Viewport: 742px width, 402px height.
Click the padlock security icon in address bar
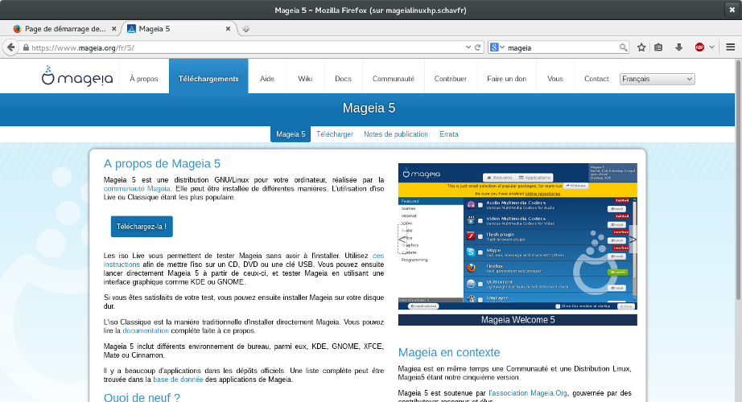(x=26, y=47)
